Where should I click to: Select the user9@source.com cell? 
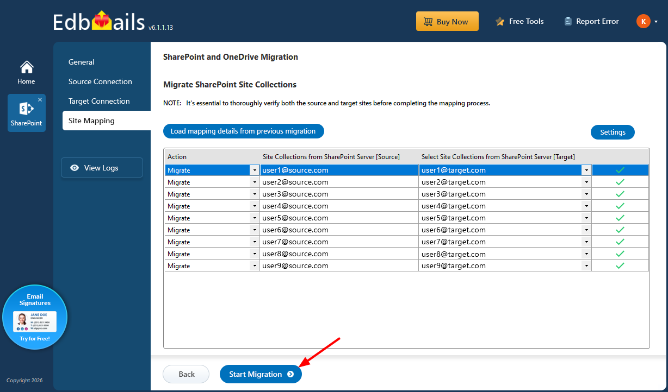tap(339, 265)
